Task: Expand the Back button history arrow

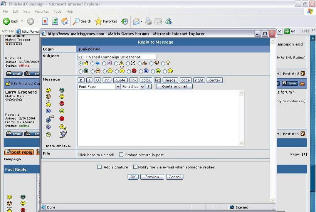Action: 22,21
